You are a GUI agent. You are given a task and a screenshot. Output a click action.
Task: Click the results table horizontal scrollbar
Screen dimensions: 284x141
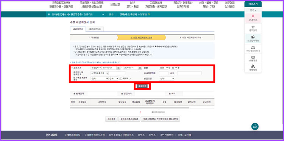[x=130, y=108]
